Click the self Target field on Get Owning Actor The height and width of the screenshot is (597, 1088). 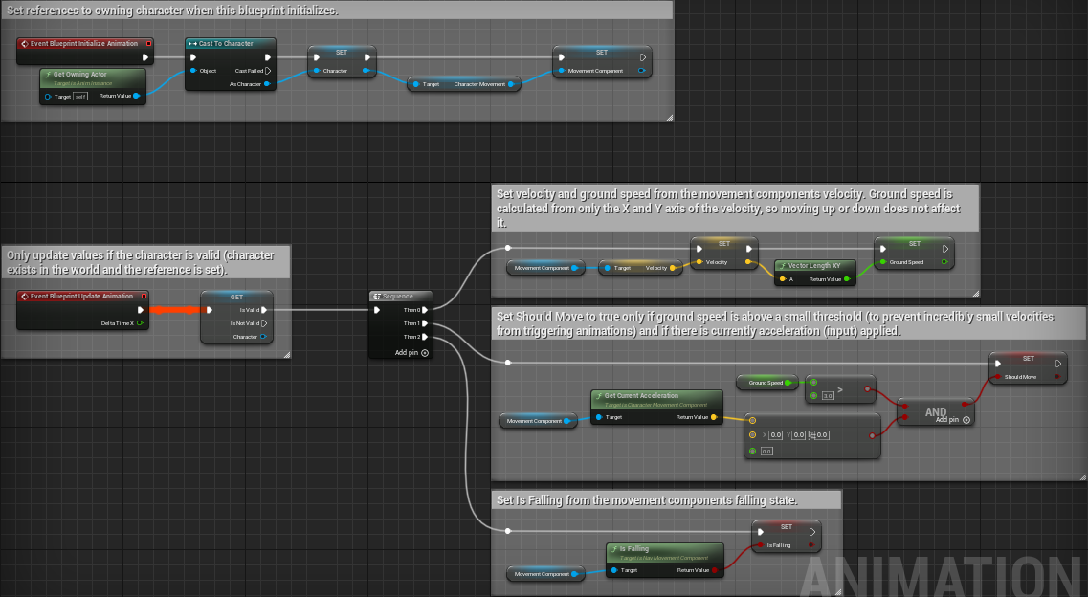click(x=80, y=97)
